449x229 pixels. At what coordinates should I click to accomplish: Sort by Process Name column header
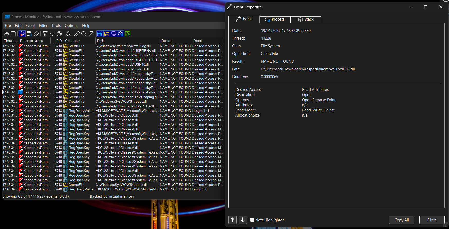[x=34, y=41]
